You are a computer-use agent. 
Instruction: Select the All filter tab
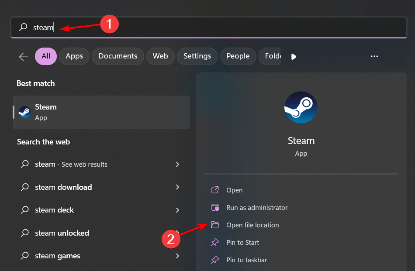[x=46, y=56]
